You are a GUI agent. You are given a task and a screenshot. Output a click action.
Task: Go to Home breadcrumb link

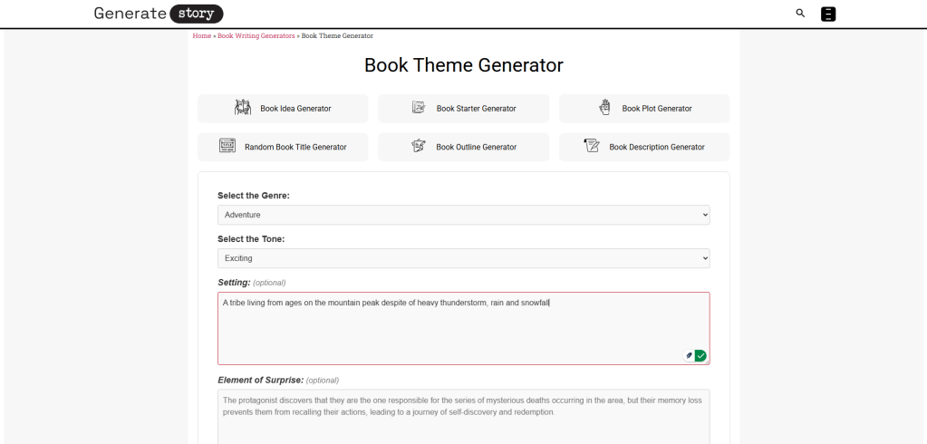point(201,36)
